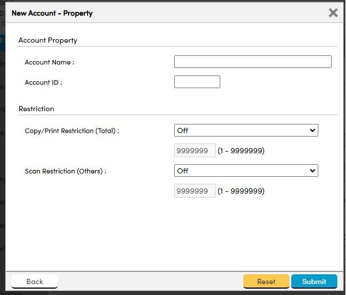Click the range hint beside Scan limit
Image resolution: width=346 pixels, height=295 pixels.
241,191
